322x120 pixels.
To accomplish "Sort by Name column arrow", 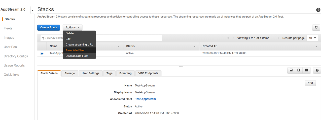I will 118,47.
